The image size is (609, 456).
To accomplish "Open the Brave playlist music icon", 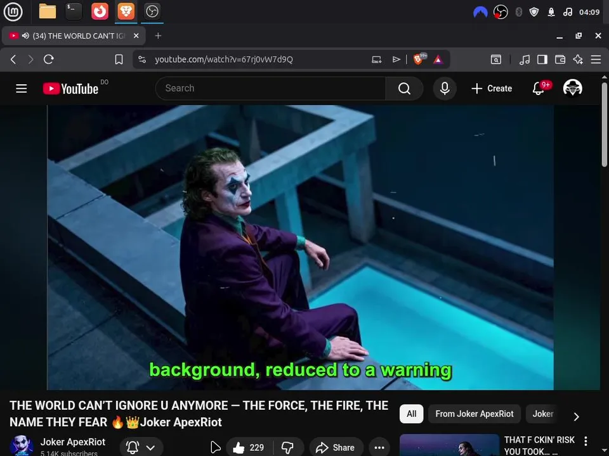I will click(x=525, y=60).
